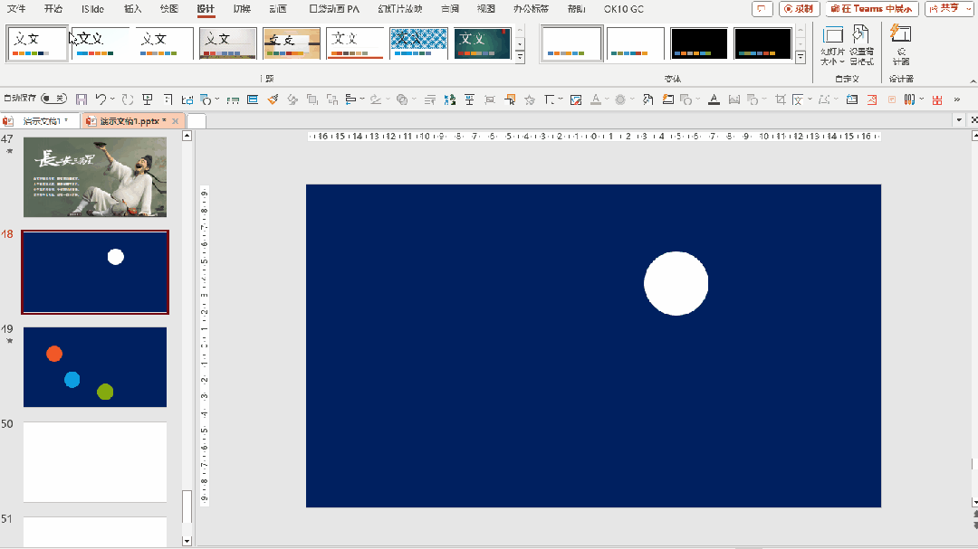Open the iSlide ribbon tab
978x549 pixels.
[x=93, y=9]
